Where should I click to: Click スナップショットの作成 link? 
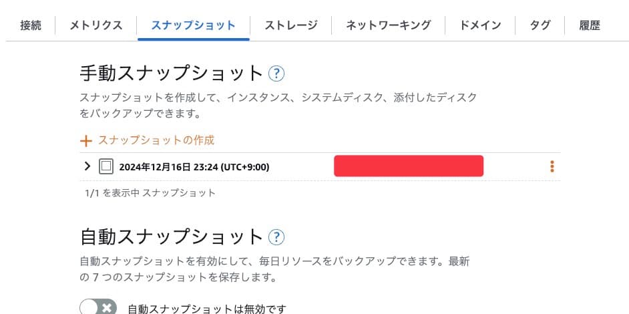coord(156,140)
